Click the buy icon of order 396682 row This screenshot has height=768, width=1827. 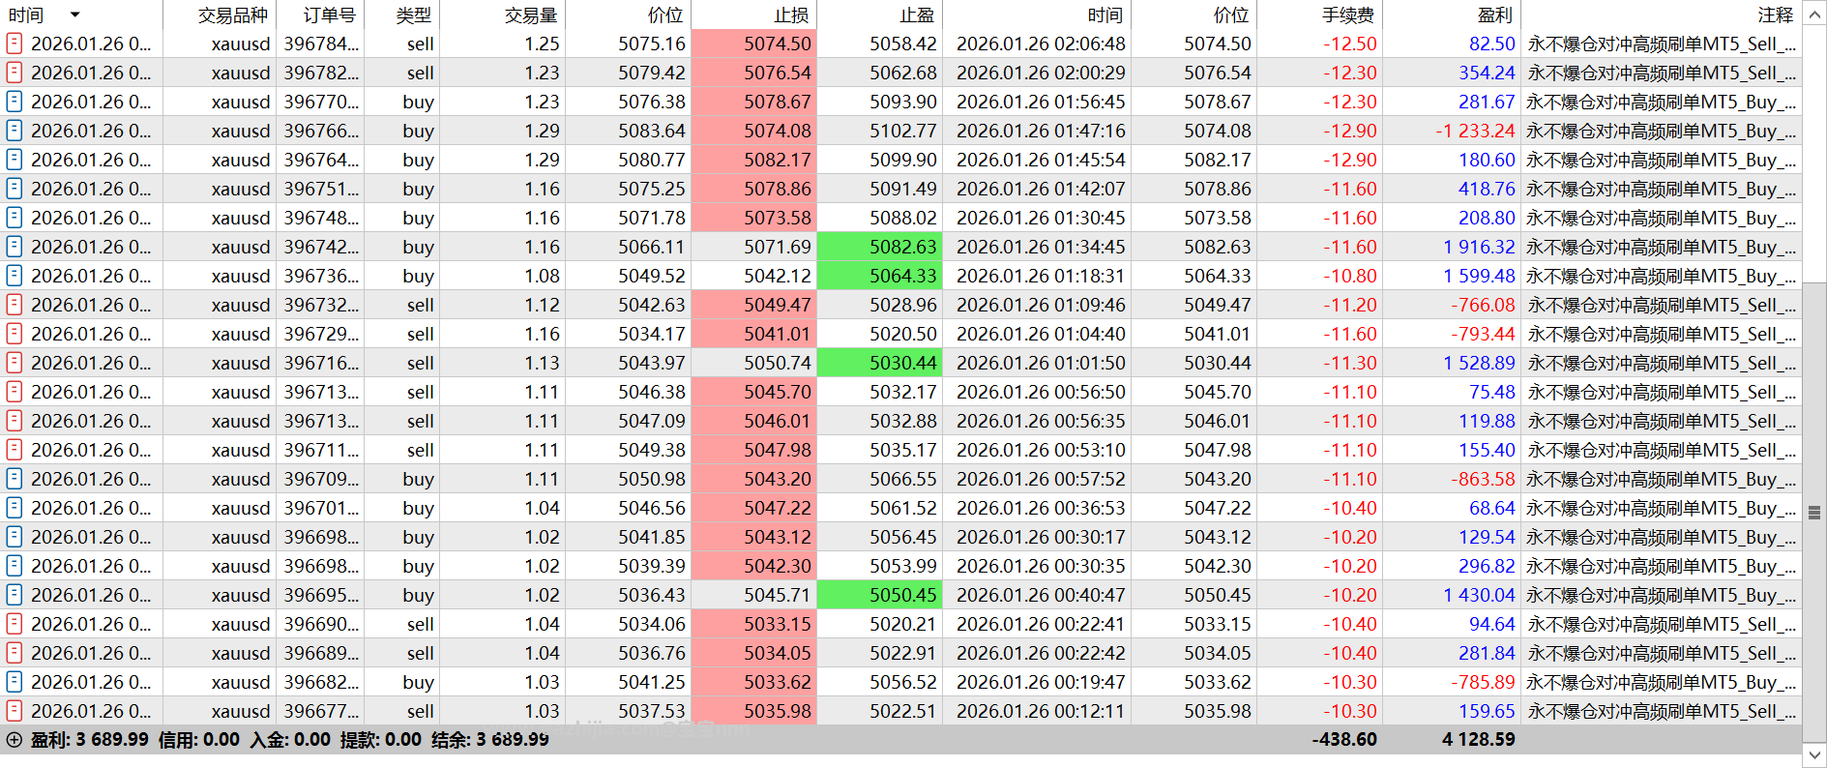(x=15, y=682)
